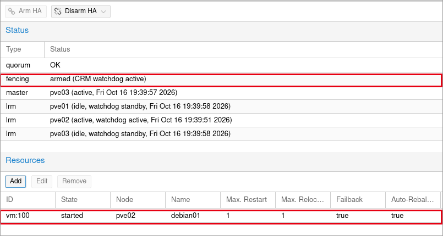Sort by the Node column header
The image size is (443, 236).
(138, 200)
